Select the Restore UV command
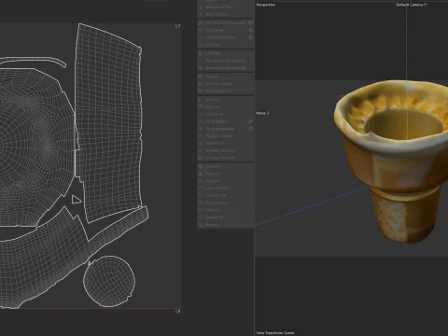Image resolution: width=448 pixels, height=336 pixels. (225, 217)
